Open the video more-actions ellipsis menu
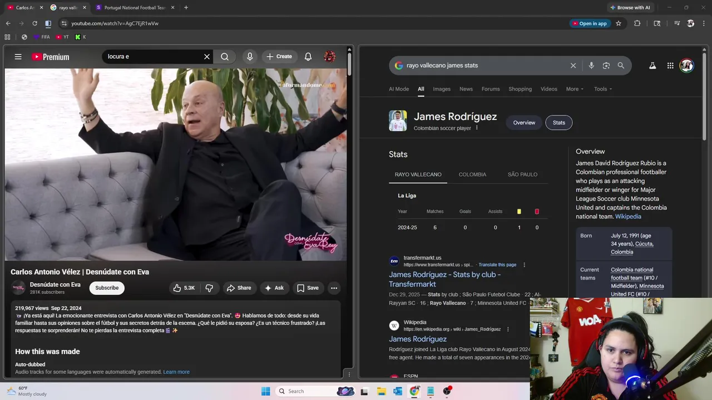The image size is (712, 400). (x=334, y=288)
